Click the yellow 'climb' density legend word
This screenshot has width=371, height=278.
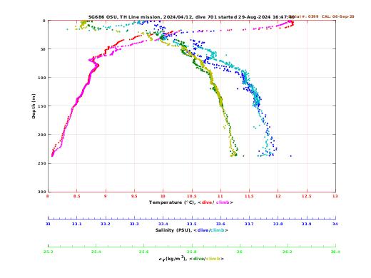tap(213, 259)
